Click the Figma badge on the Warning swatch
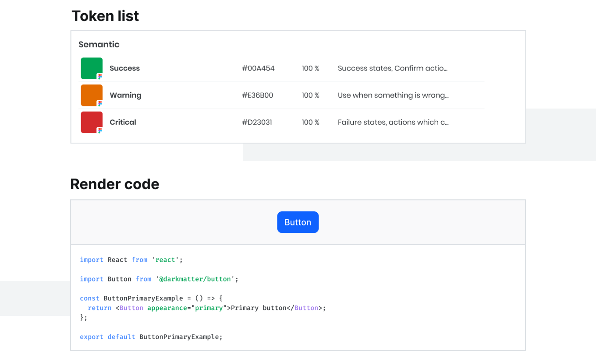Viewport: 596px width, 351px height. pos(100,104)
